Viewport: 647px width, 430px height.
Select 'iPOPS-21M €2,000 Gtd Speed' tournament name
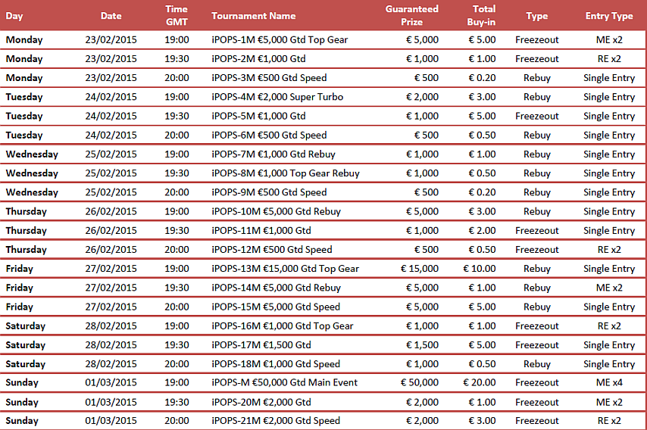[x=276, y=420]
